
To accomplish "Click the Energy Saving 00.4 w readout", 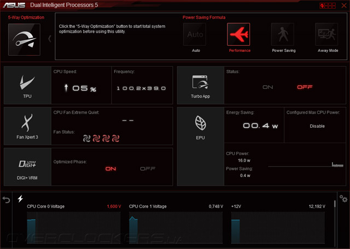I will tap(260, 126).
